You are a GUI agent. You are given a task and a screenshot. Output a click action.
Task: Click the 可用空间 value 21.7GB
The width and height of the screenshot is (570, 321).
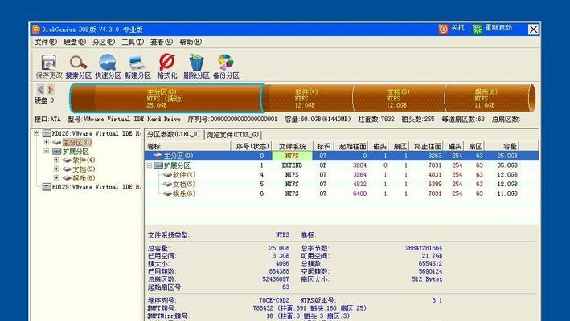coord(432,256)
